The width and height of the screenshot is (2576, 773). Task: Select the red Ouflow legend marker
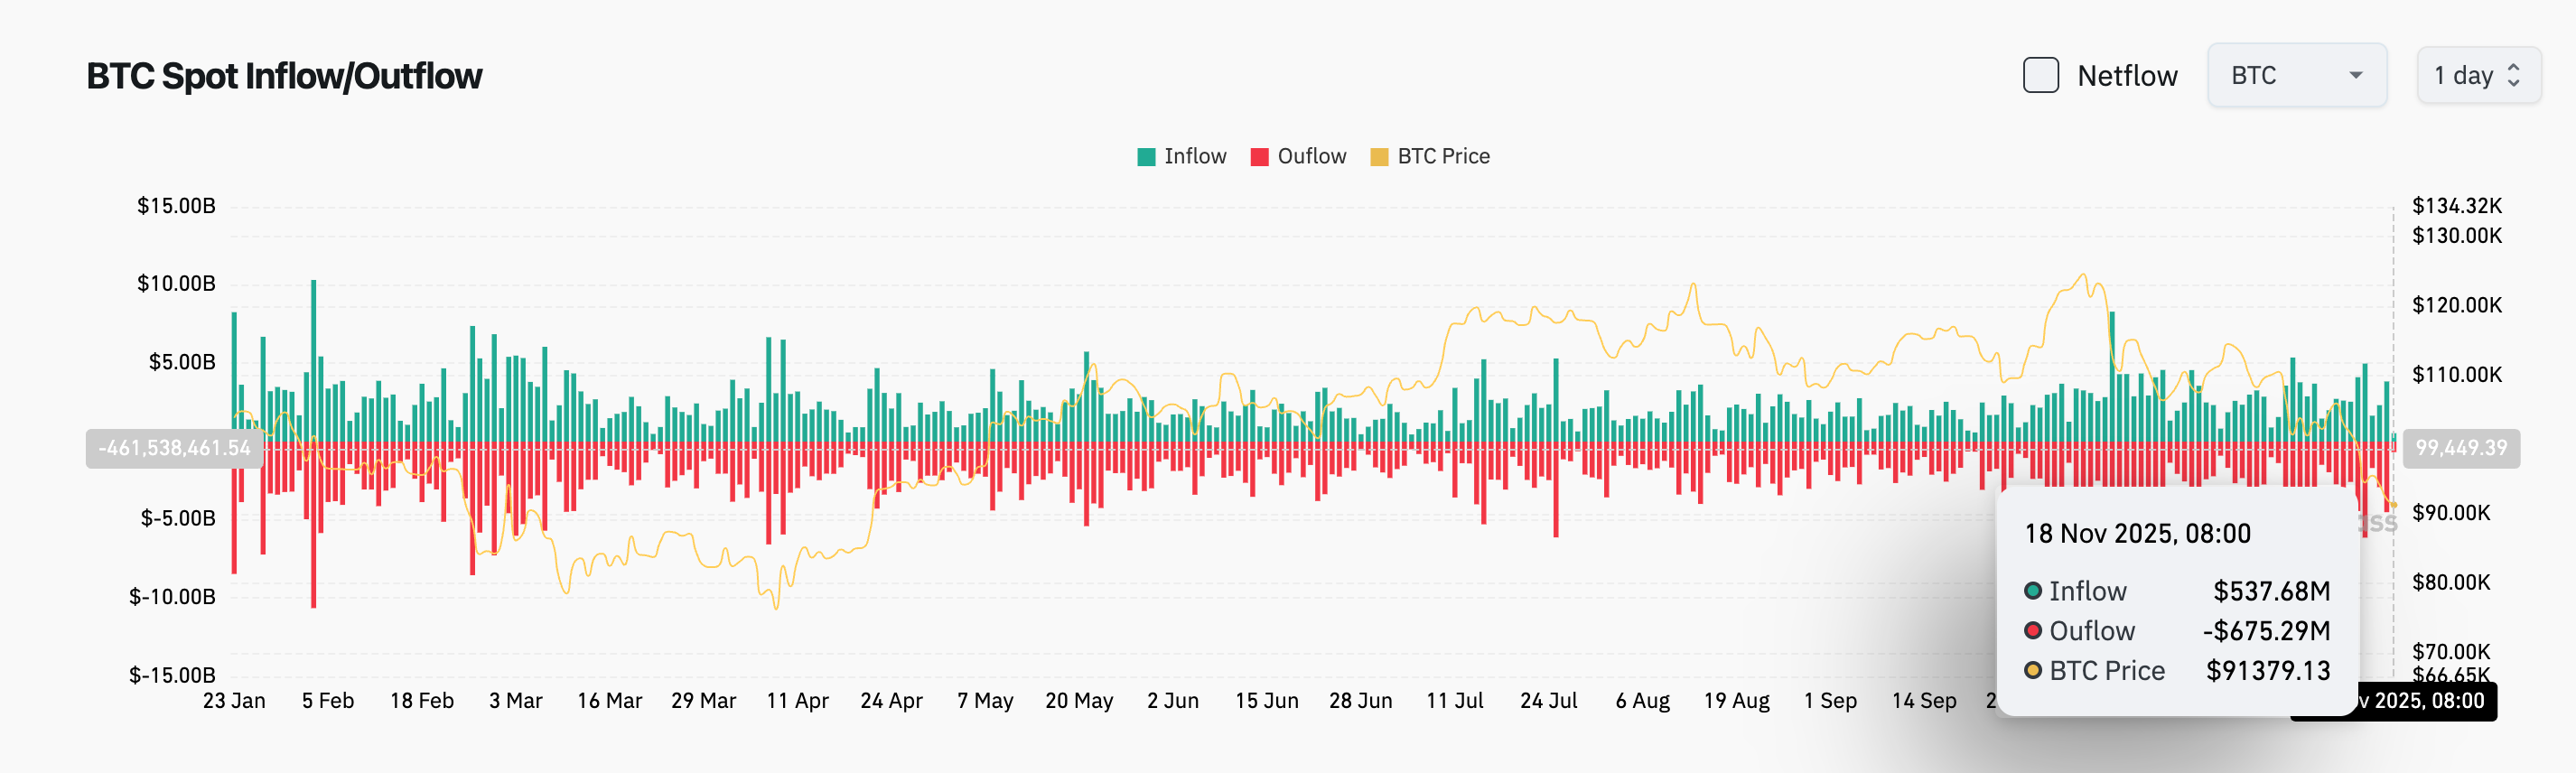pos(1258,156)
